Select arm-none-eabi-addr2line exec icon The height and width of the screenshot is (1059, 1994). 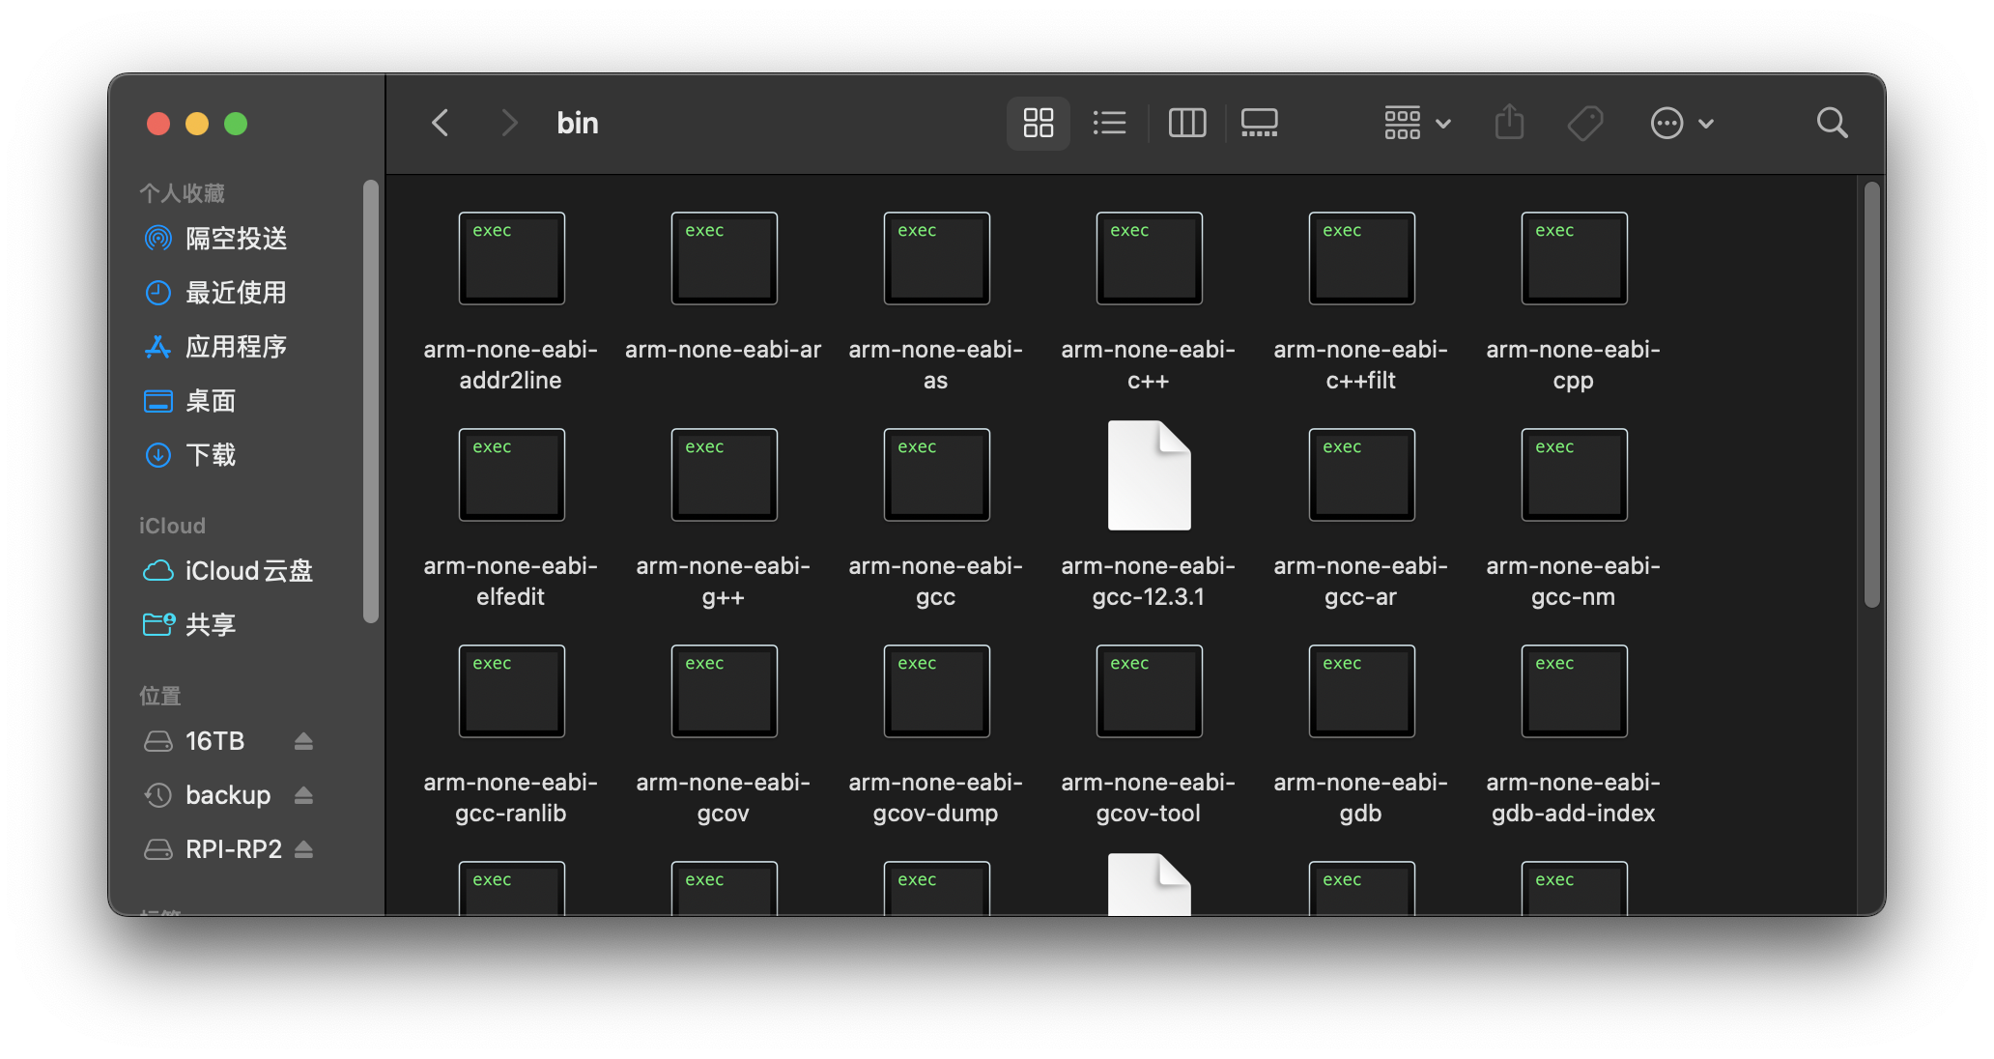click(511, 258)
